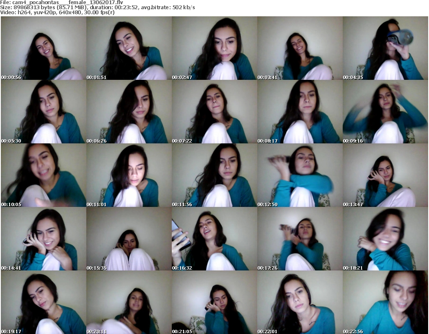Select the thumbnail stamped 00:00:56
The image size is (429, 334).
[x=44, y=48]
